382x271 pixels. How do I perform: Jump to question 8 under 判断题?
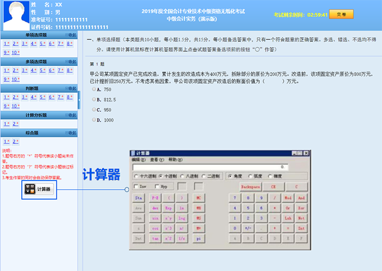pos(70,97)
